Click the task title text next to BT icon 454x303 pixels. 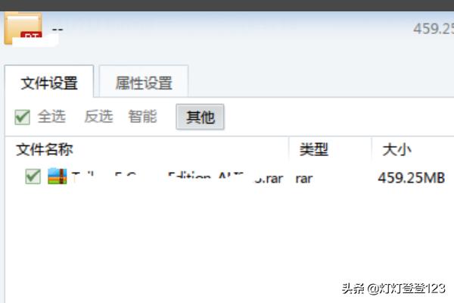(57, 30)
